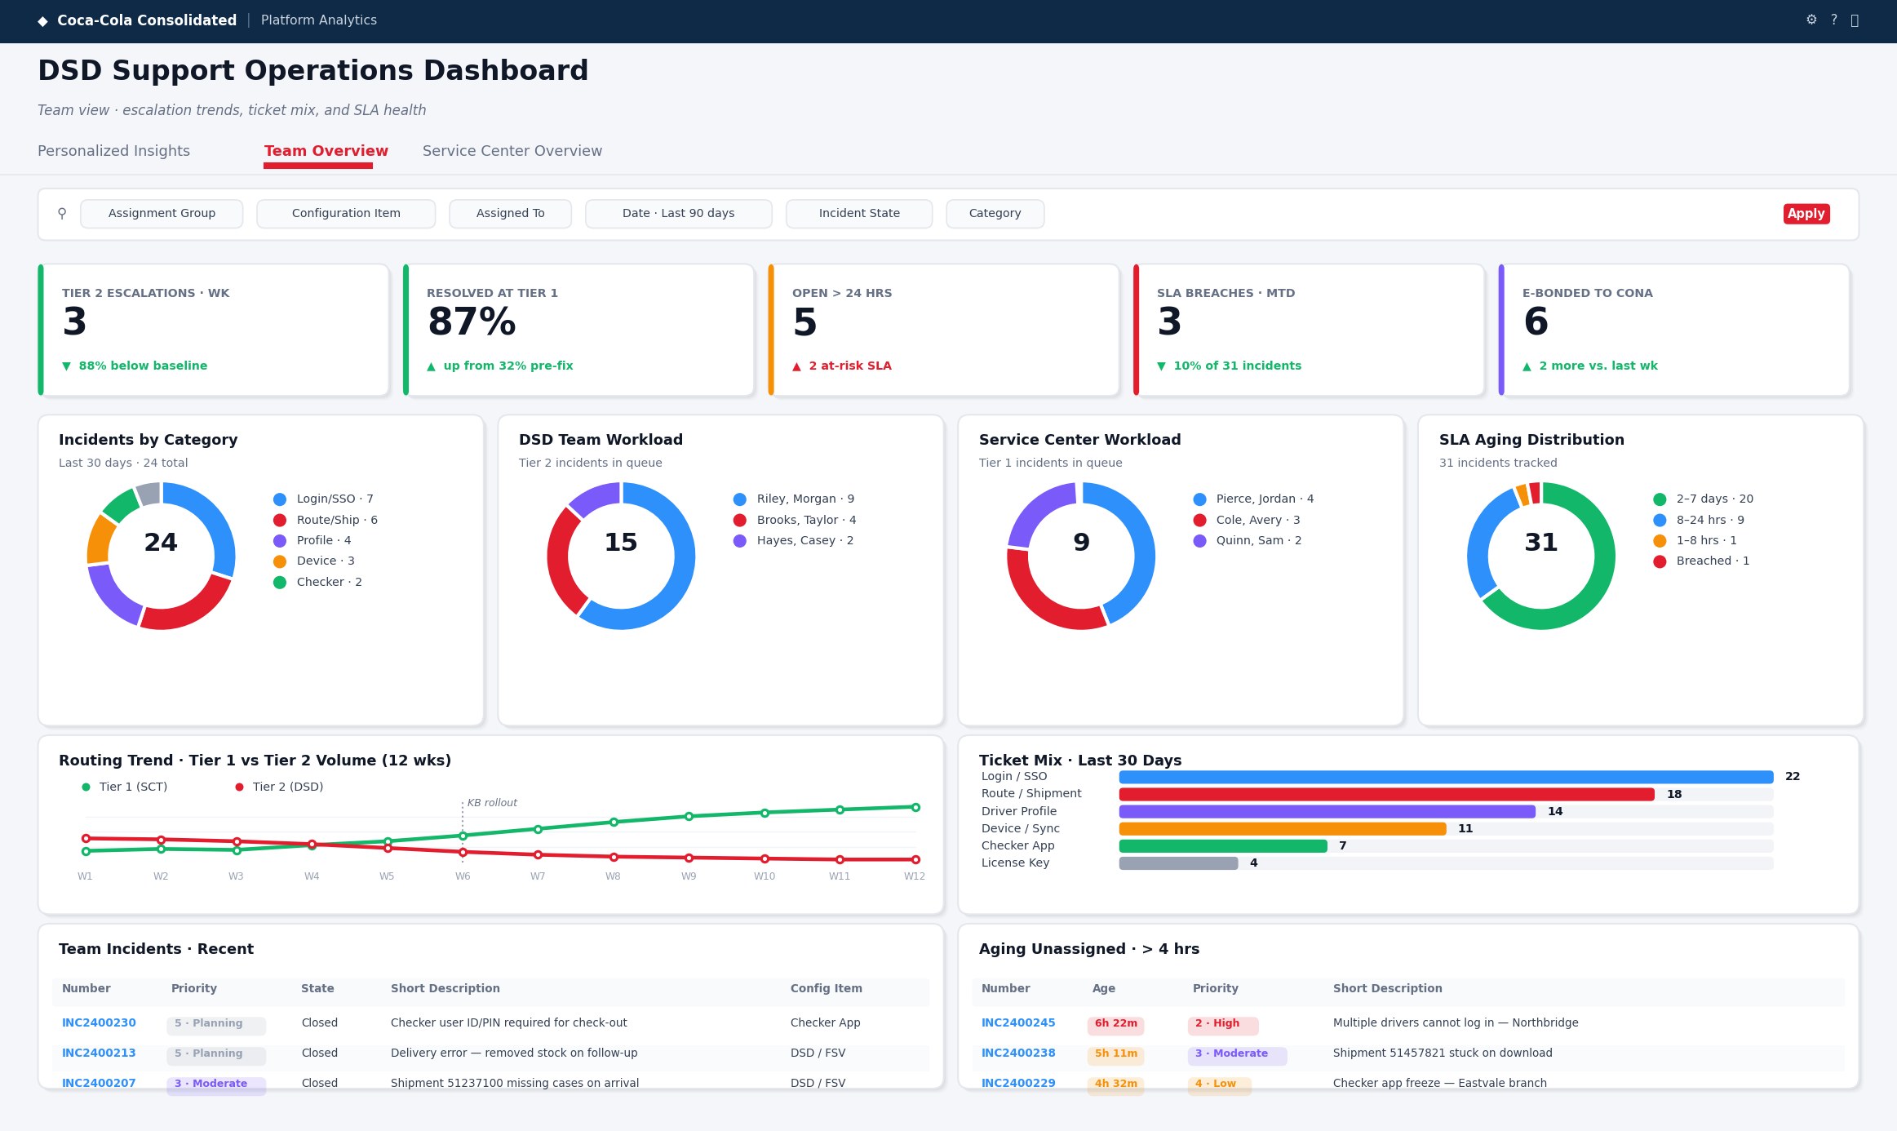Image resolution: width=1897 pixels, height=1131 pixels.
Task: Toggle the Tier 2 (DSD) legend series
Action: coord(279,787)
